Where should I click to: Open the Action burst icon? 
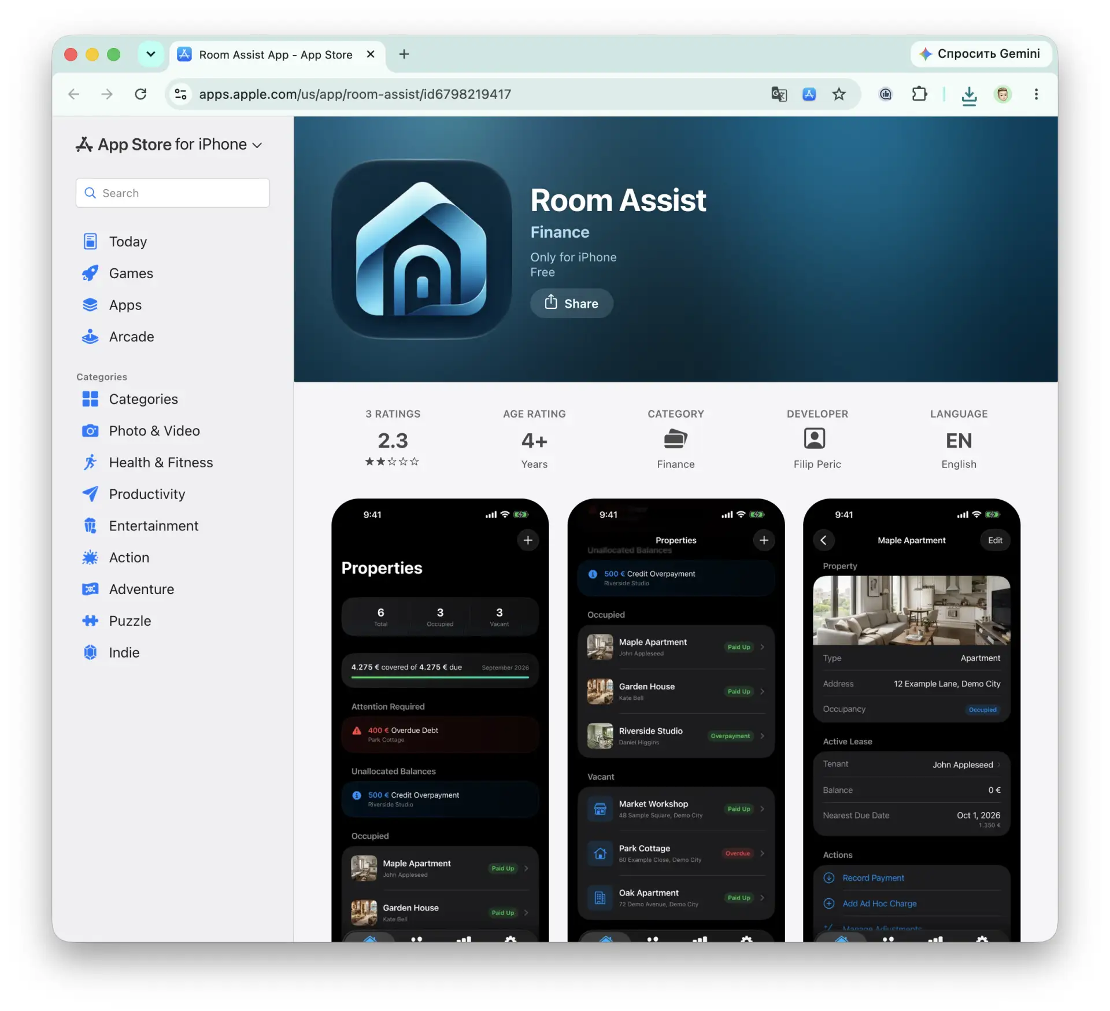pos(90,558)
